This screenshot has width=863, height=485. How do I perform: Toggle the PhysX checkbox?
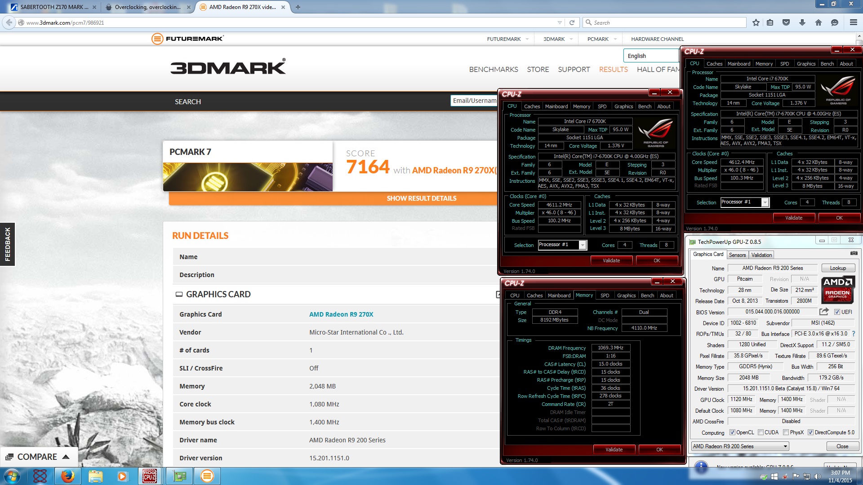click(x=786, y=432)
